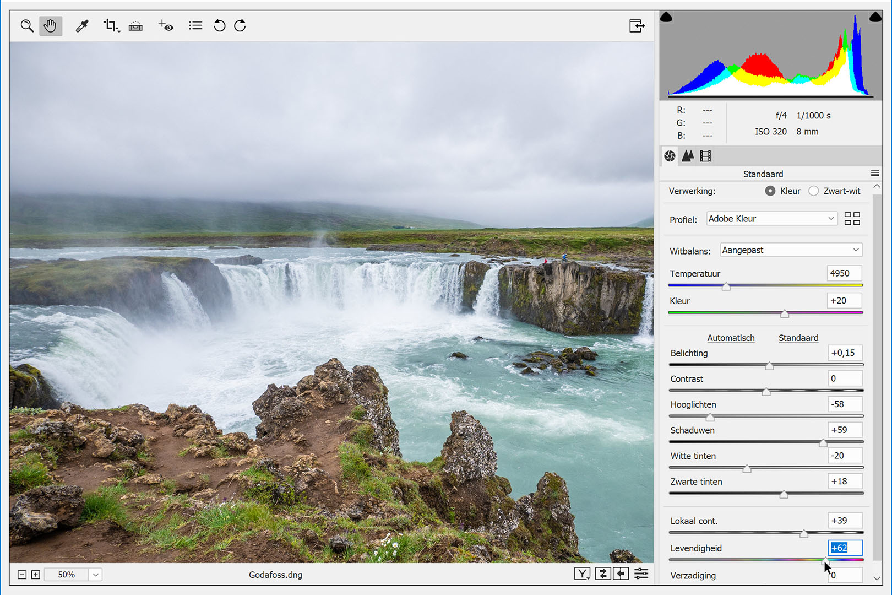The image size is (892, 595).
Task: Open the Witbalans dropdown
Action: pyautogui.click(x=791, y=250)
